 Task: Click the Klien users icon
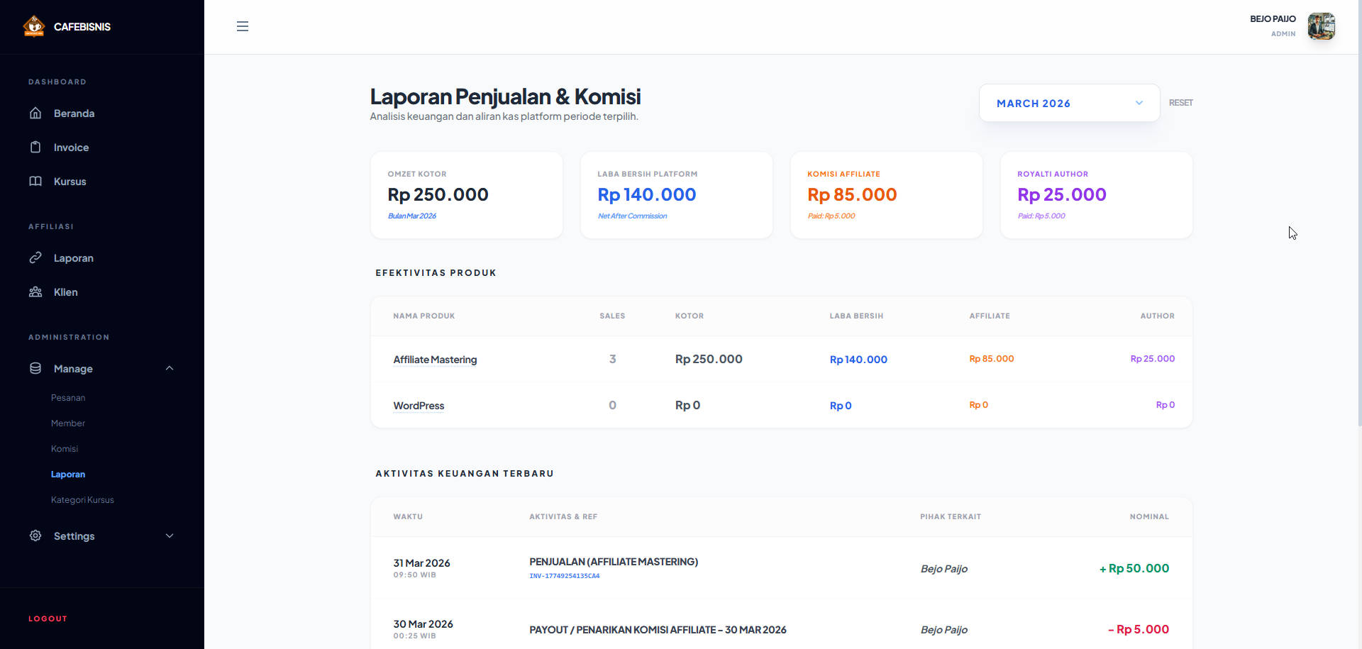pos(35,292)
